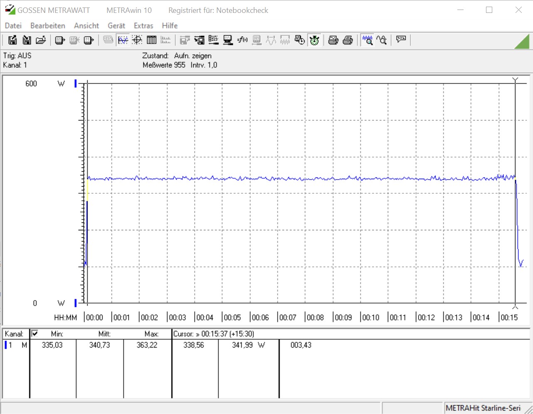Click the Zustand: Aufn. zeigen text
The image size is (533, 414).
177,56
